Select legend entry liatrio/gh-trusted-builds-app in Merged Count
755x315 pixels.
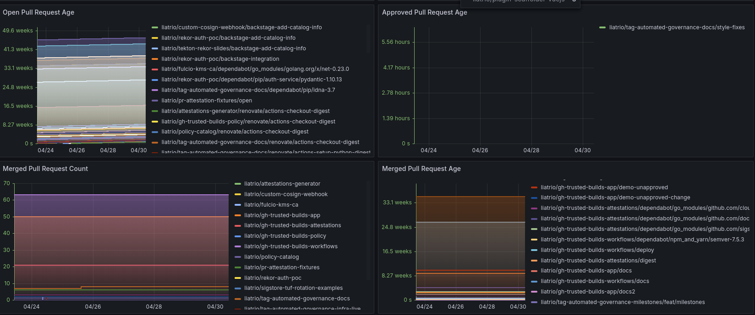[282, 215]
